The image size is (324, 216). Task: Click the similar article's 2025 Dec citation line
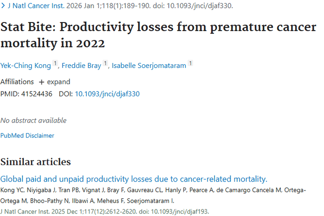pyautogui.click(x=105, y=211)
